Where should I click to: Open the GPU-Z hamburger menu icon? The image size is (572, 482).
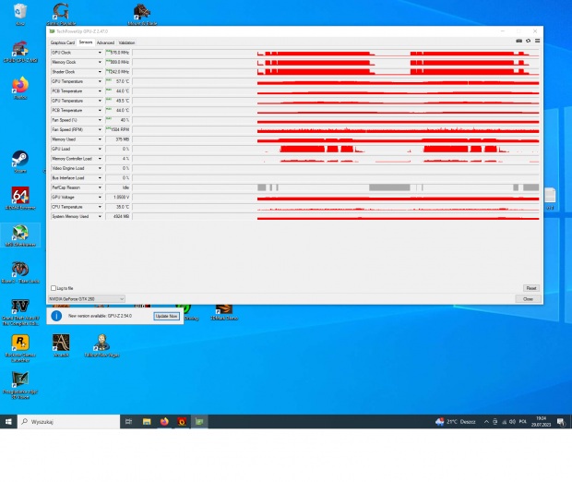(x=537, y=41)
